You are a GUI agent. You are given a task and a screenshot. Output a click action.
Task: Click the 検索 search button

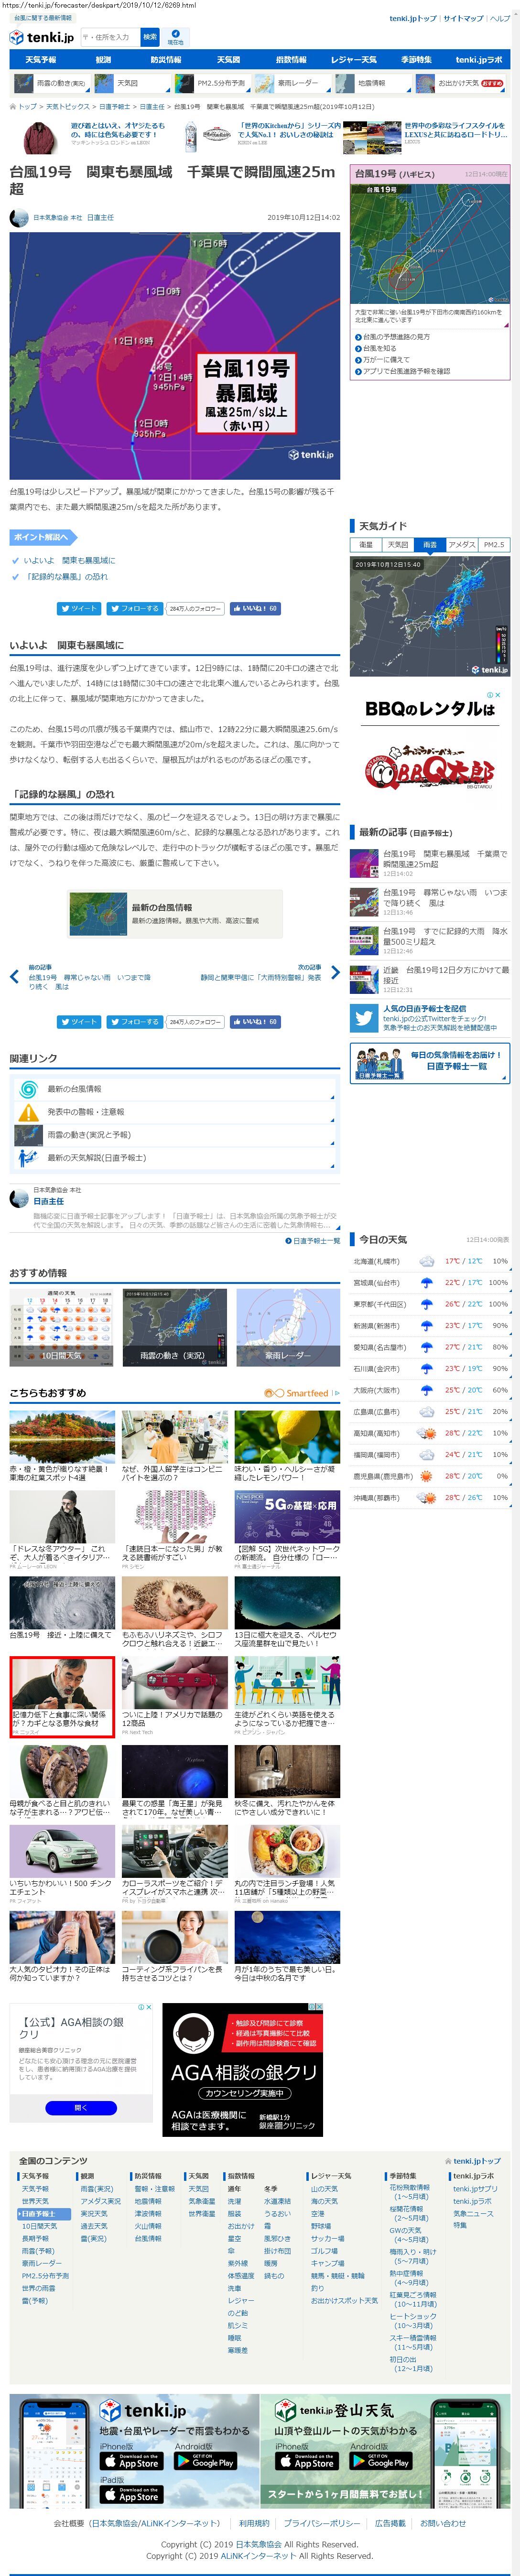tap(149, 37)
